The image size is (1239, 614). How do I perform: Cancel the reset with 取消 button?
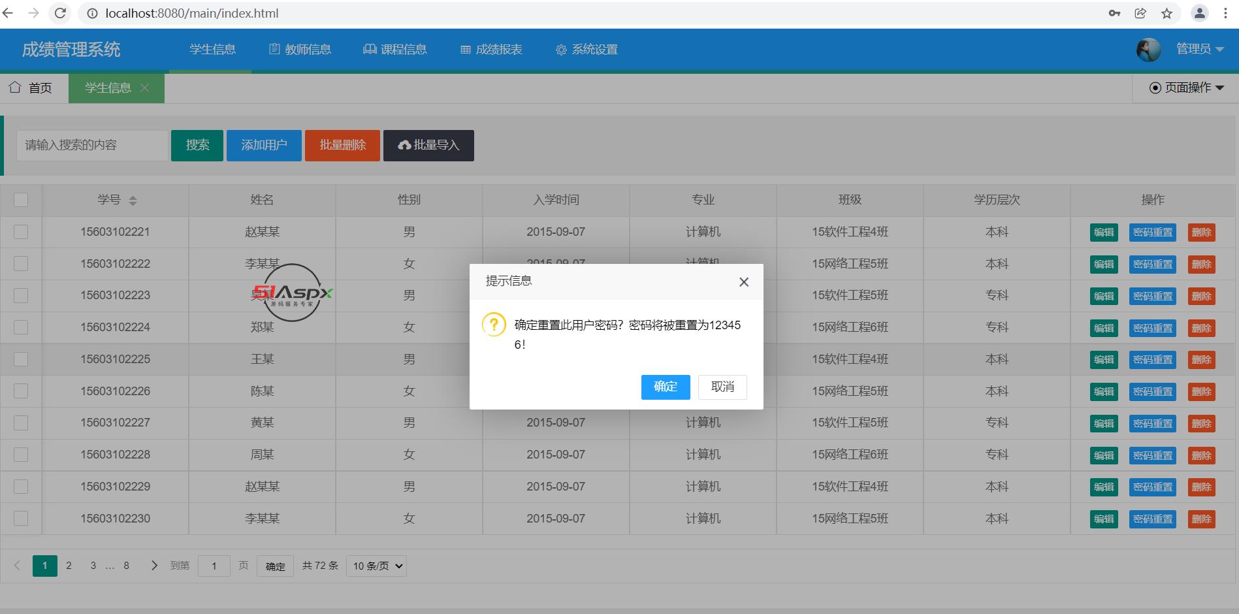click(x=722, y=387)
